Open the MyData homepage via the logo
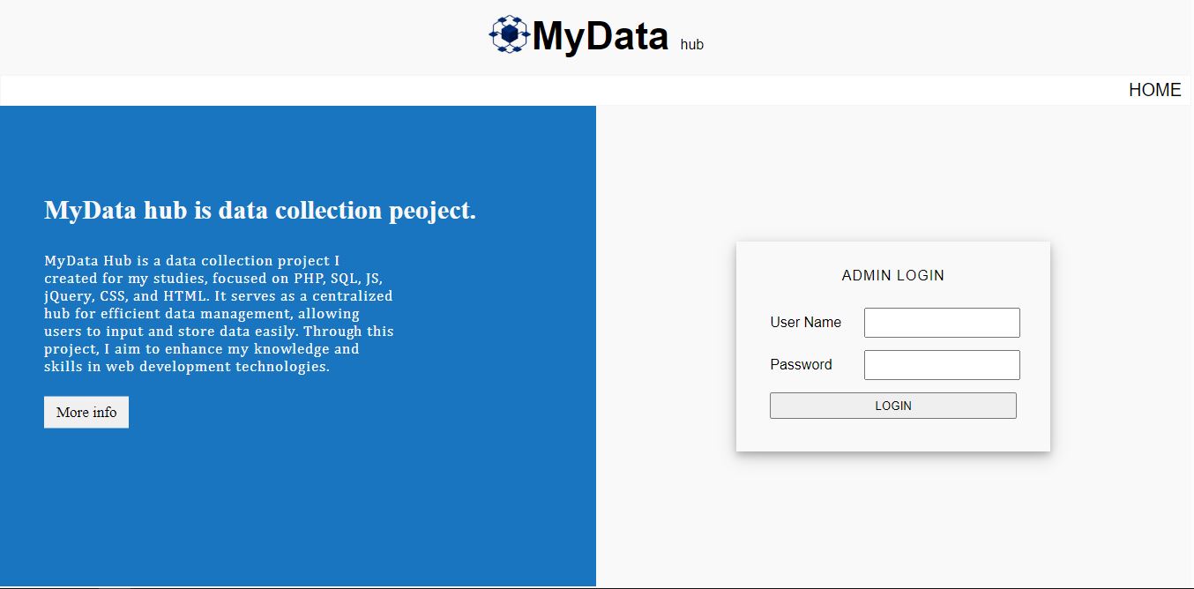Image resolution: width=1194 pixels, height=589 pixels. (x=582, y=35)
